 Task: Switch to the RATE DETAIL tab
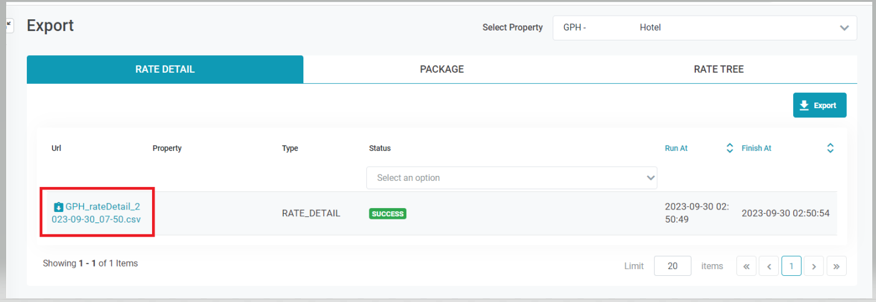[165, 70]
